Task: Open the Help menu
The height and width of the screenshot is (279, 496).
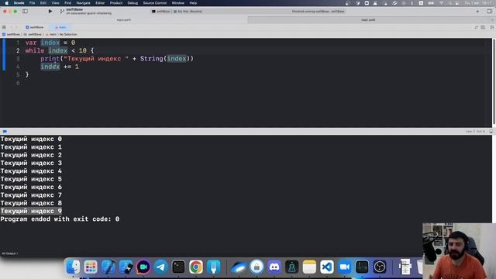Action: (193, 3)
